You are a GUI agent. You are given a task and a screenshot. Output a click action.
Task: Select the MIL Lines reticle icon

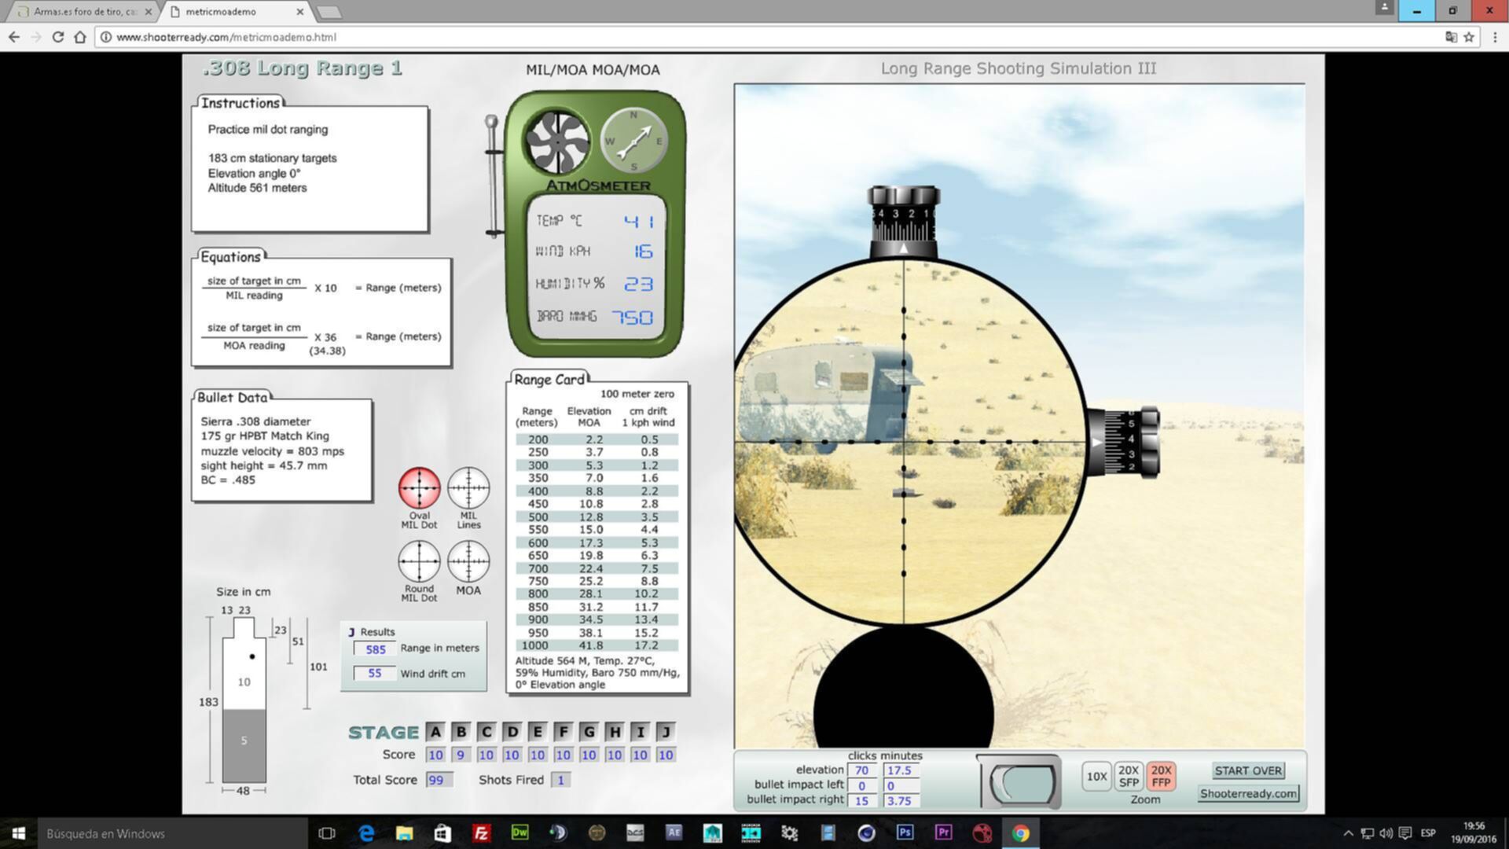468,487
